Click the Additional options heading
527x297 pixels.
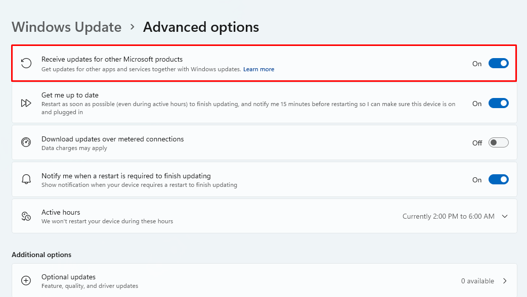click(x=41, y=255)
